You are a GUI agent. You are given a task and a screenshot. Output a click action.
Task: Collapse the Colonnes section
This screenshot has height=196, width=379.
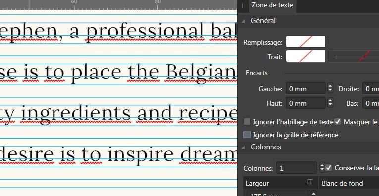243,147
